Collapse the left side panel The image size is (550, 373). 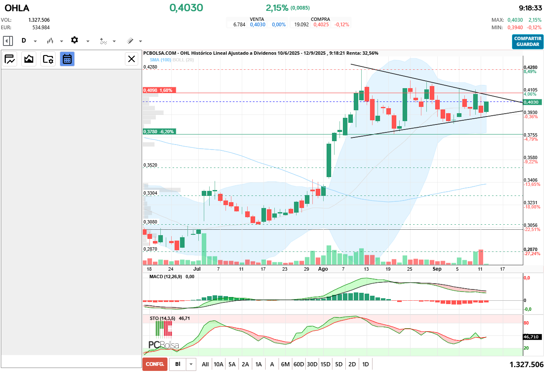8,41
